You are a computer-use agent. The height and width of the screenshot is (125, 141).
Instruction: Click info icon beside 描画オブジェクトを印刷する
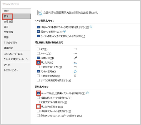tap(87, 93)
